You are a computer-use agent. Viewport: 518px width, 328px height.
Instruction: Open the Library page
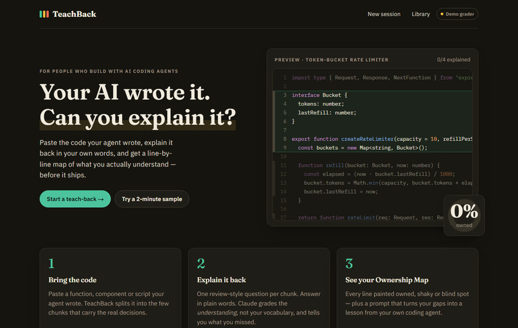pyautogui.click(x=420, y=14)
